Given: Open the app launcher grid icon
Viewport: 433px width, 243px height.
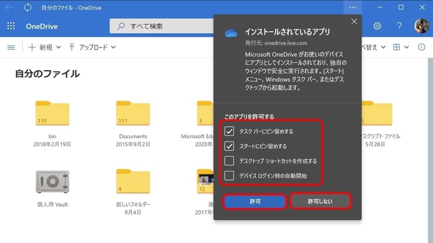Looking at the screenshot, I should [11, 26].
